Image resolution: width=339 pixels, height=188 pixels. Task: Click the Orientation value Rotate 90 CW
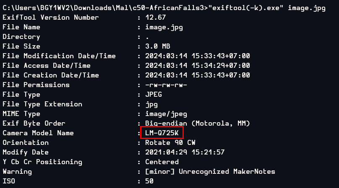click(x=170, y=143)
